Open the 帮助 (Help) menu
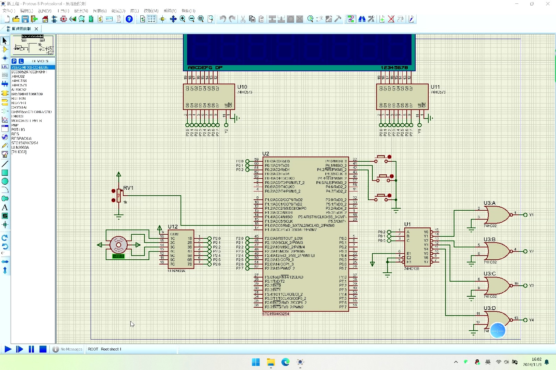556x370 pixels. click(188, 11)
